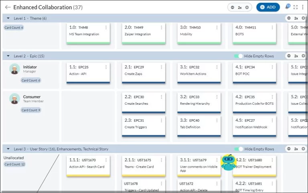Image resolution: width=308 pixels, height=193 pixels.
Task: Zoom out using top header minus icon
Action: pyautogui.click(x=233, y=8)
